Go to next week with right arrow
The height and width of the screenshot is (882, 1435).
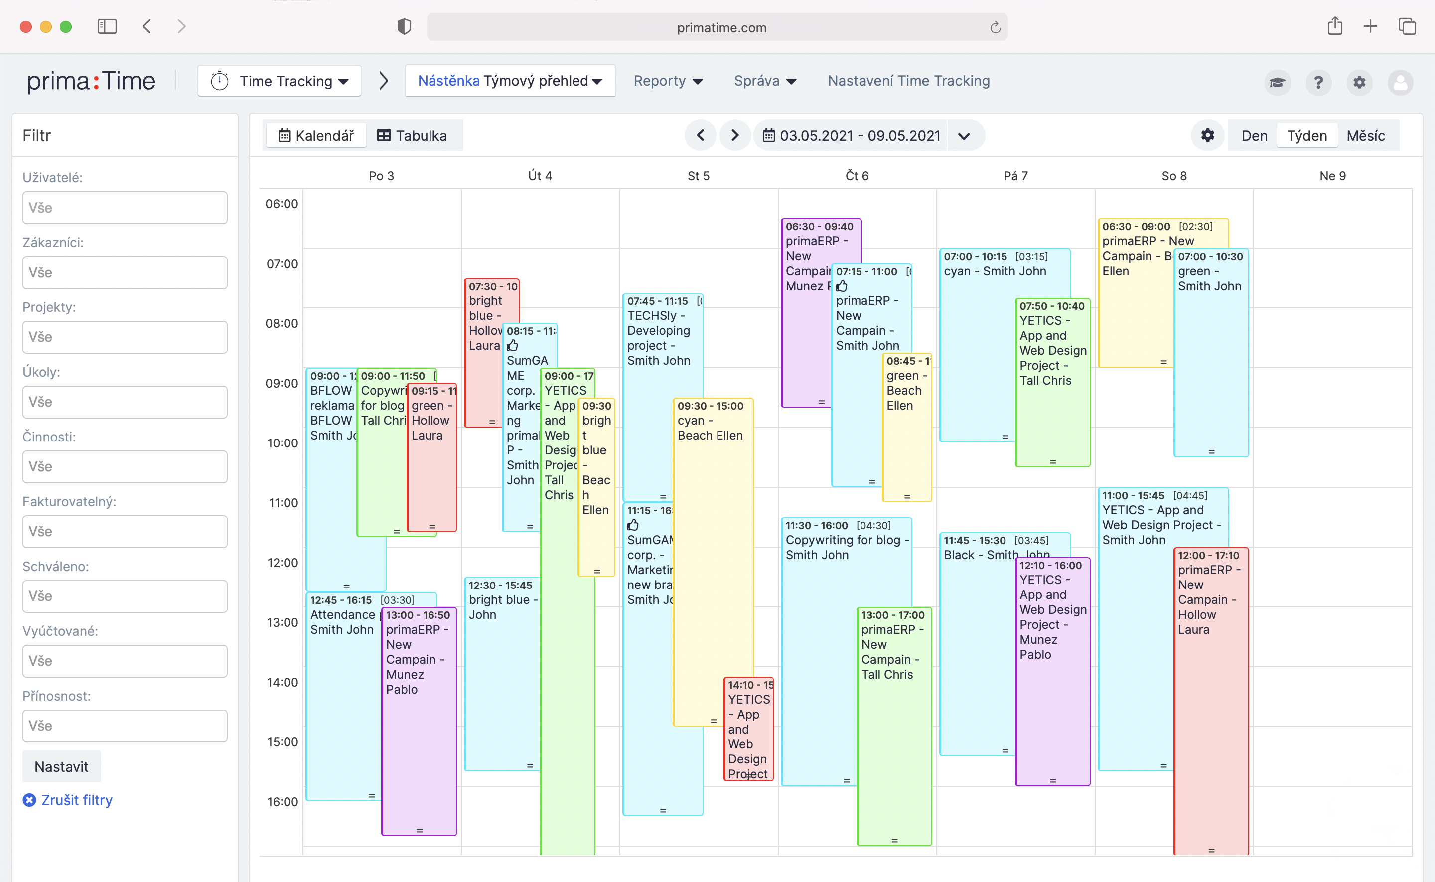coord(735,136)
